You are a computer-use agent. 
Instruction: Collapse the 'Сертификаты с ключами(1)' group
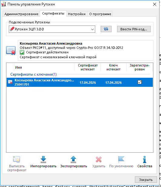pos(33,74)
